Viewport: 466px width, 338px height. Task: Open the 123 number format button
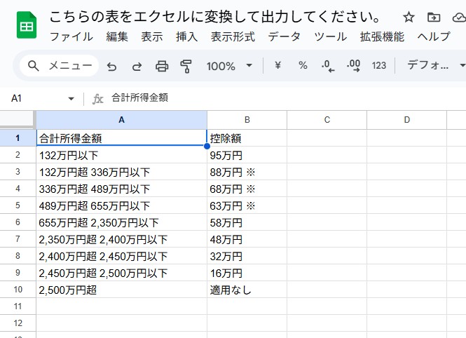(x=379, y=65)
